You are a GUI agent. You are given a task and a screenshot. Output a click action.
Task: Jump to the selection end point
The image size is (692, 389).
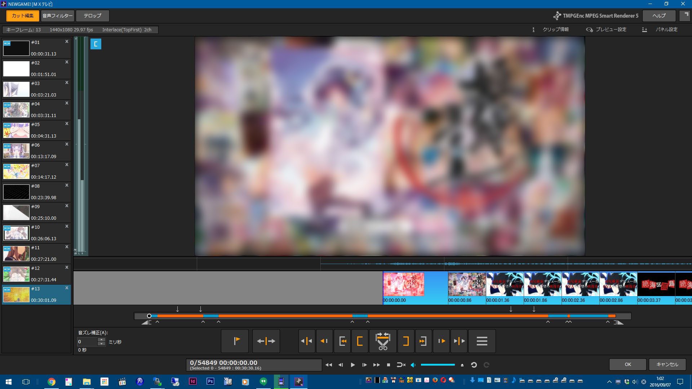(x=423, y=341)
